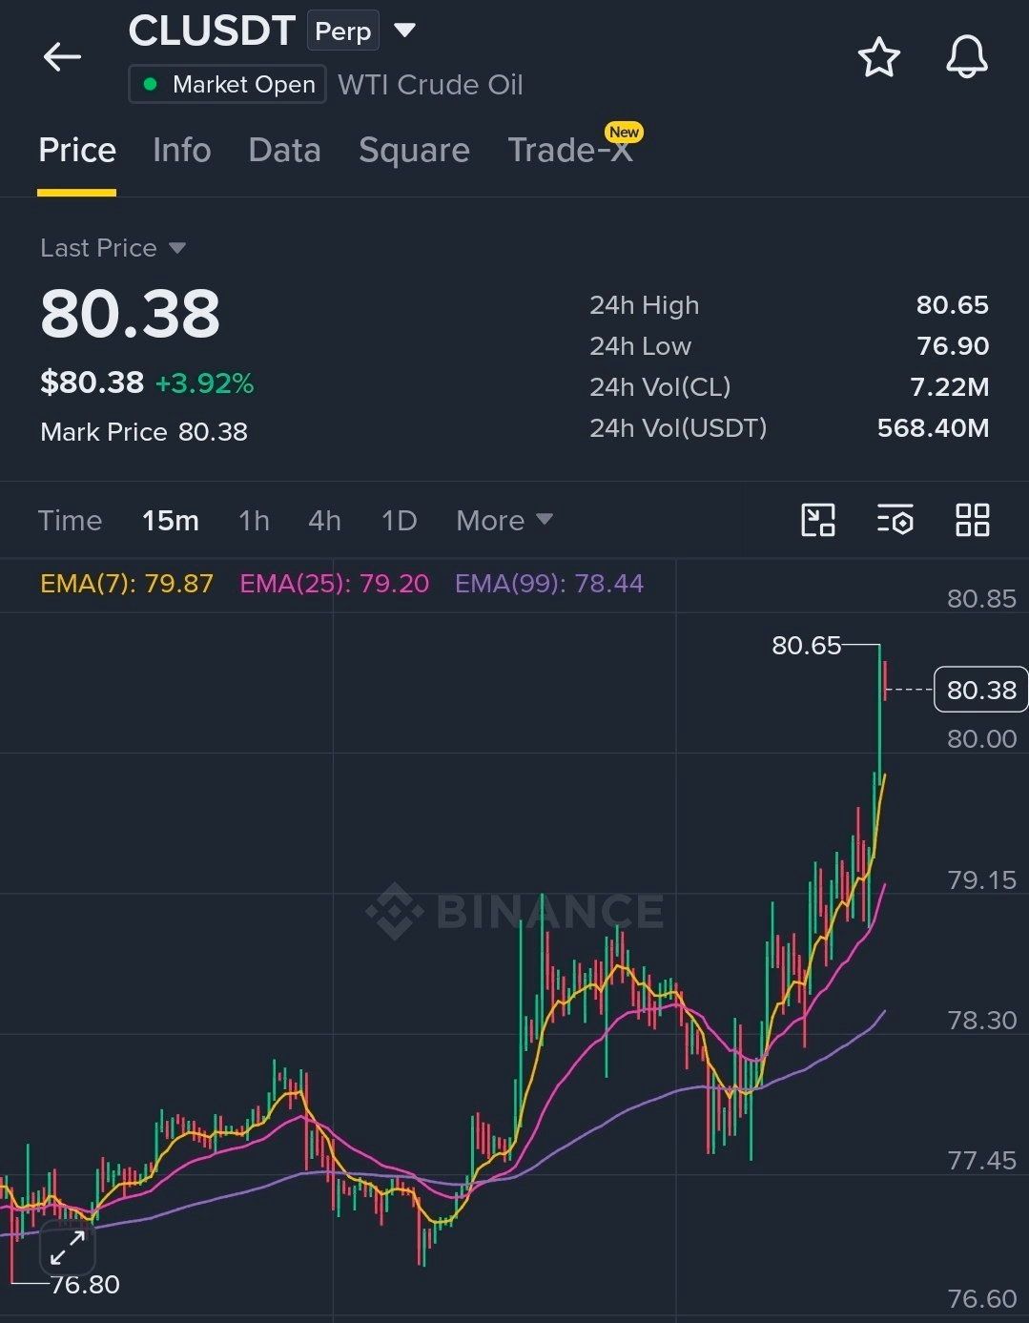Open chart indicator settings icon
Viewport: 1029px width, 1323px height.
click(x=895, y=520)
